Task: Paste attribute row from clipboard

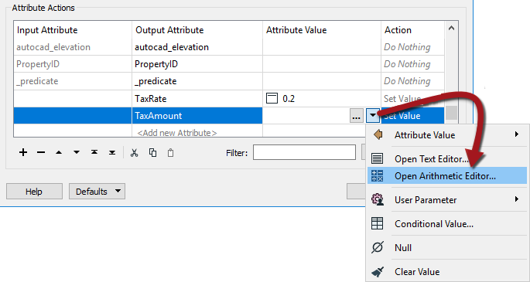Action: pos(171,153)
